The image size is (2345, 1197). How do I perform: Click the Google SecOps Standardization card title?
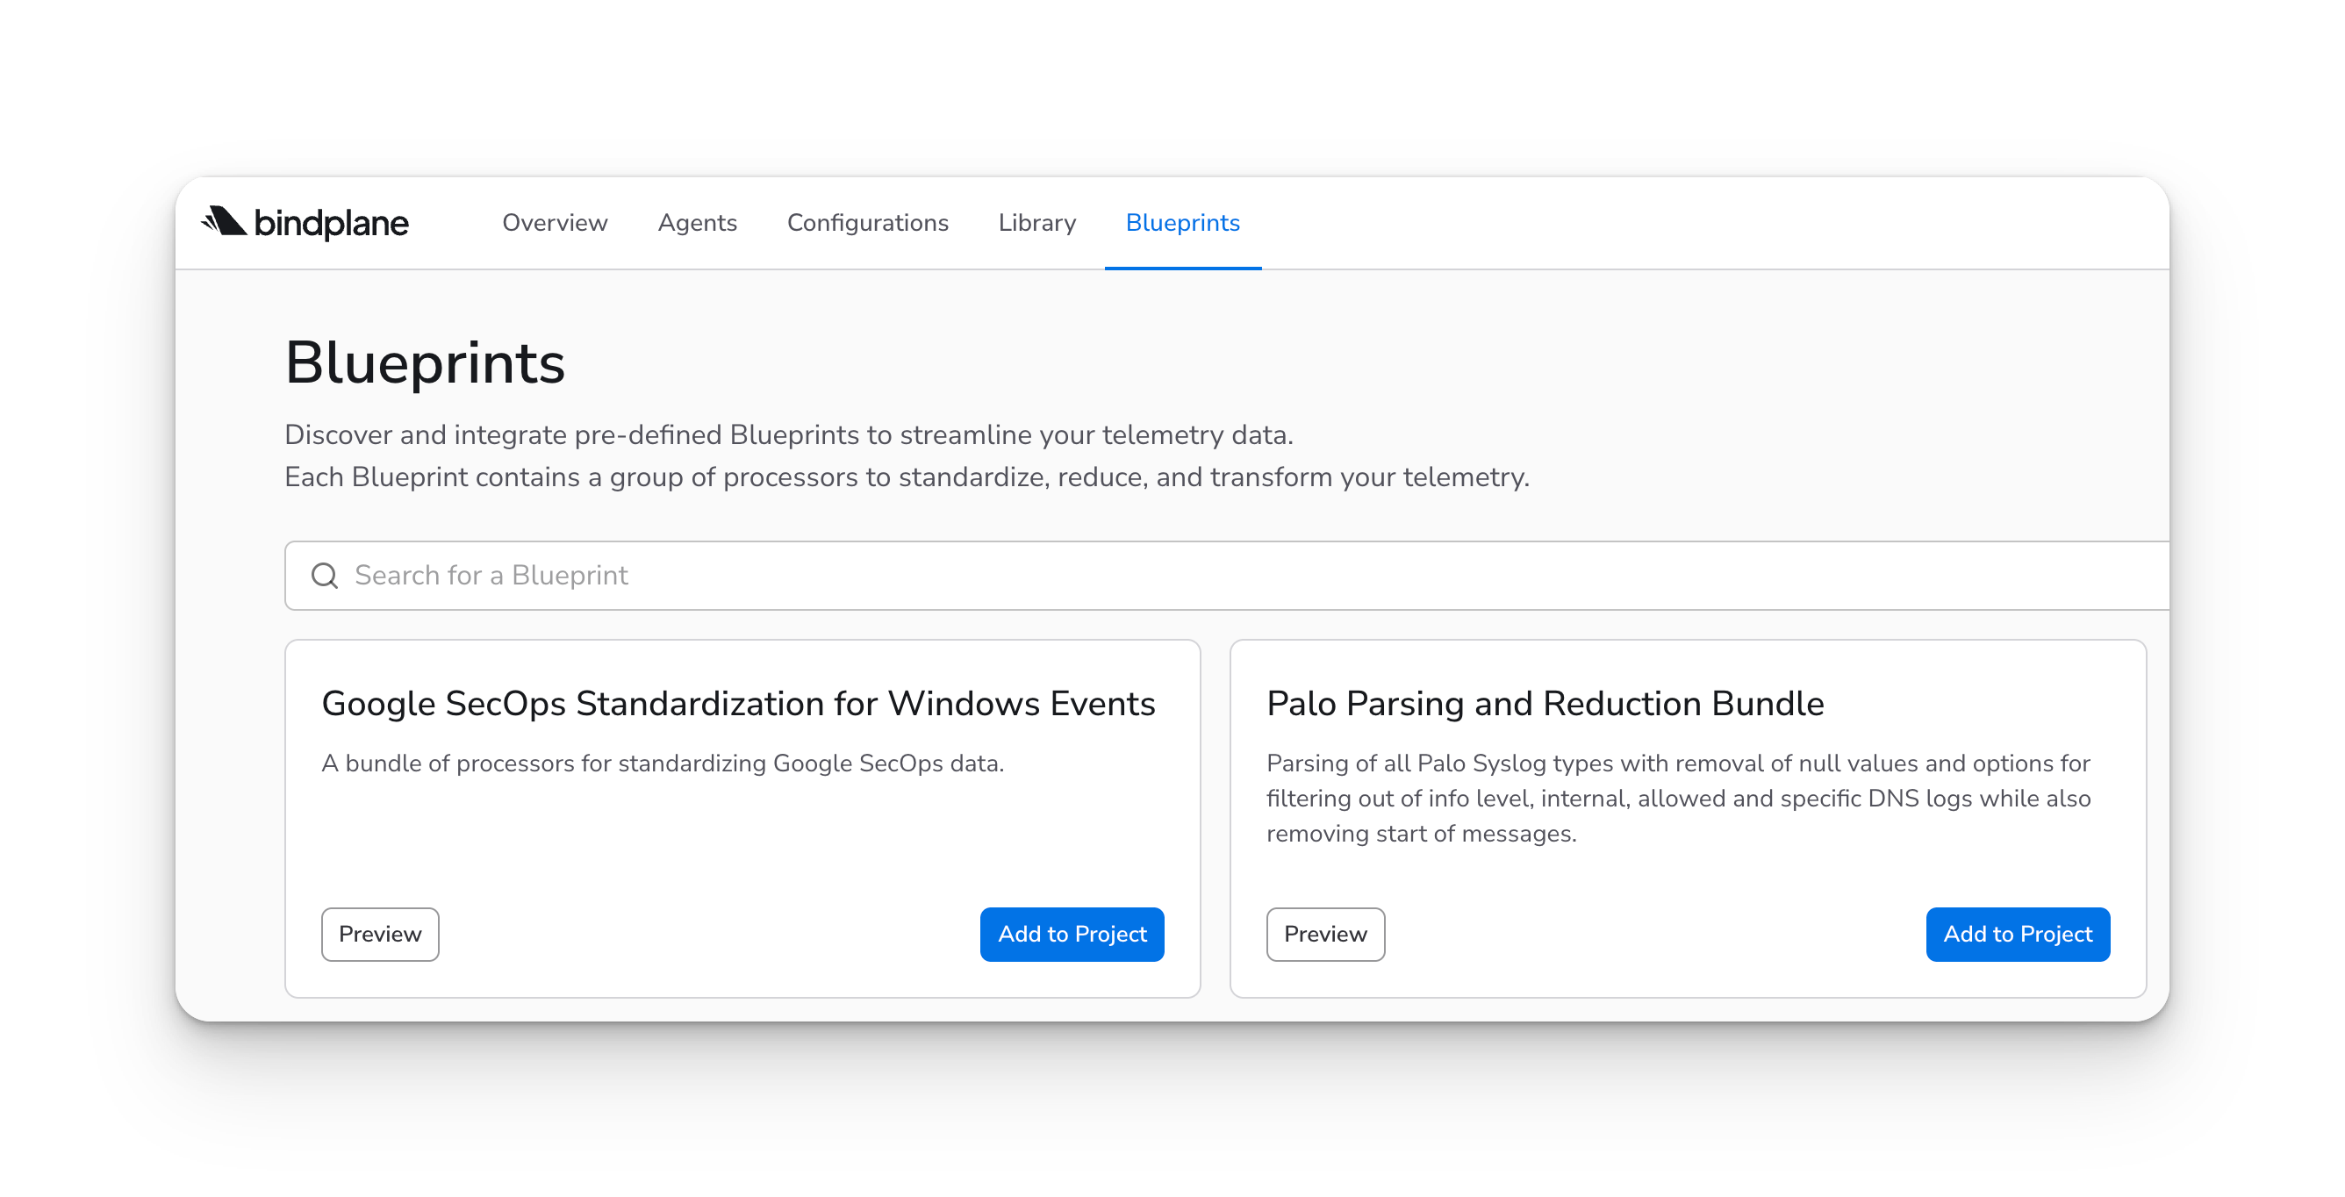coord(738,704)
